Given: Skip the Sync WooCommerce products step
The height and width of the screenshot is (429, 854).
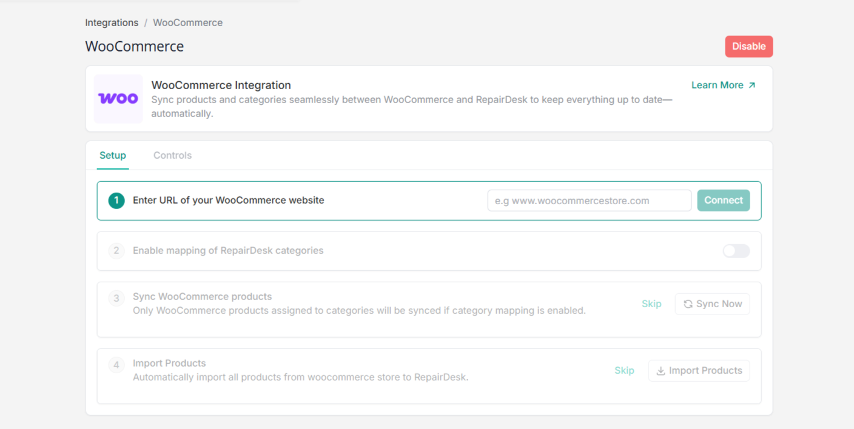Looking at the screenshot, I should point(651,304).
